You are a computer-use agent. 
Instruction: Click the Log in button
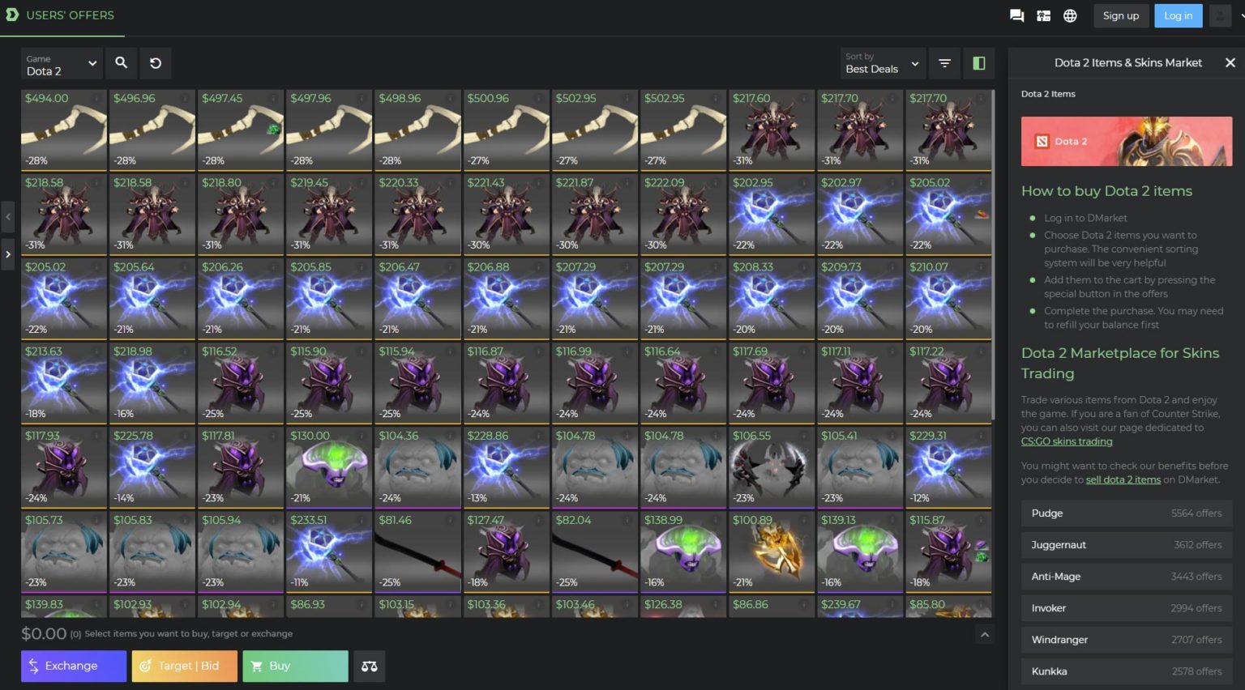pos(1178,15)
